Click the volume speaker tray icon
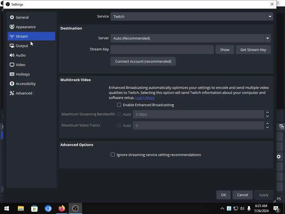This screenshot has height=214, width=285. (242, 208)
